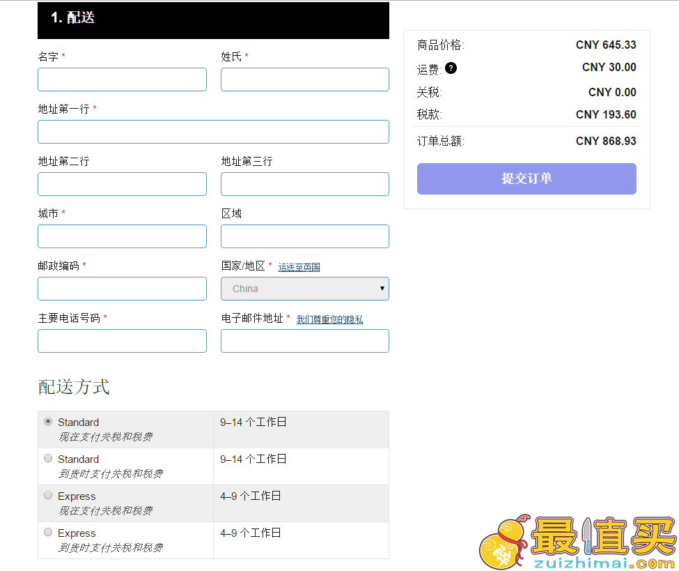This screenshot has height=571, width=679.
Task: Focus the 地址第三行 input field
Action: (x=305, y=184)
